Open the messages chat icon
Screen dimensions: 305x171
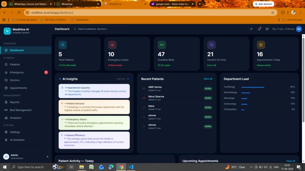(x=267, y=29)
